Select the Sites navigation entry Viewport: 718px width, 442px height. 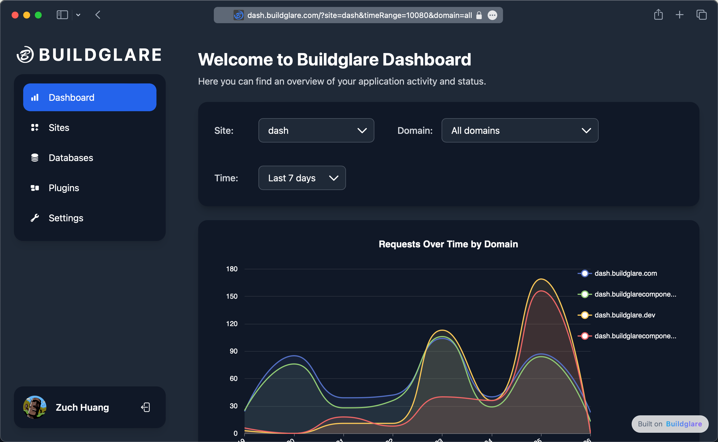[59, 127]
